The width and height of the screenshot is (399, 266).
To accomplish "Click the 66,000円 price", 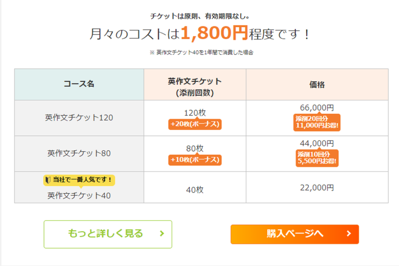I will point(317,108).
